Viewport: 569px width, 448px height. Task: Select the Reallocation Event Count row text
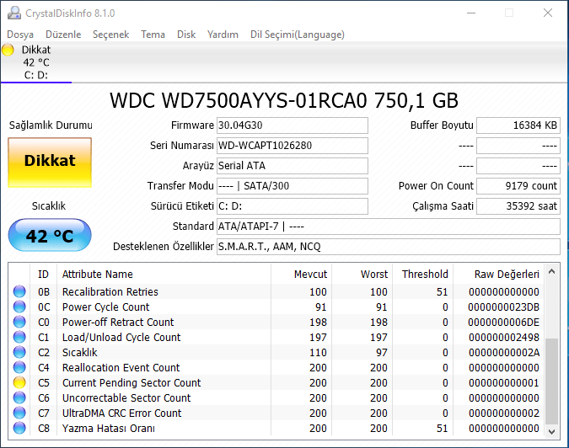pos(121,368)
